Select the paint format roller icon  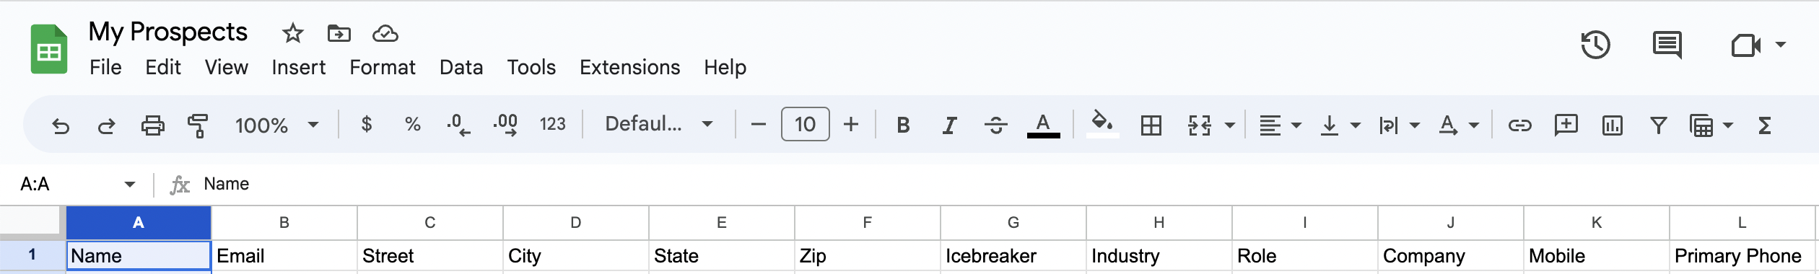(x=198, y=126)
